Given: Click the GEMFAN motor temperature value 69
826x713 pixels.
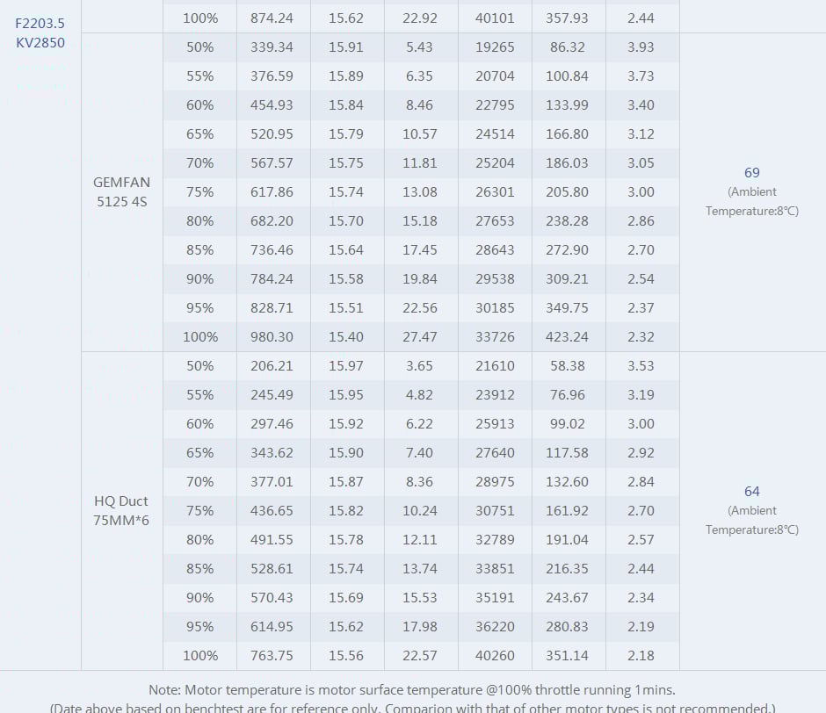Looking at the screenshot, I should pyautogui.click(x=751, y=173).
